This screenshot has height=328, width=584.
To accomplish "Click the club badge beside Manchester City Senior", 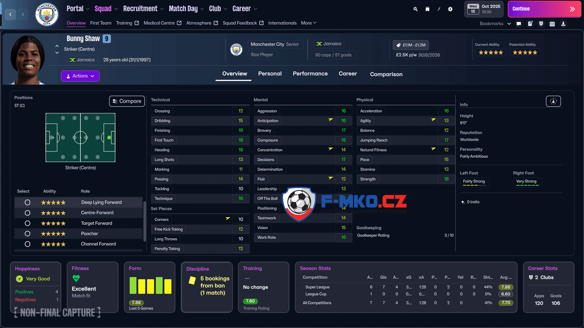I will [236, 49].
